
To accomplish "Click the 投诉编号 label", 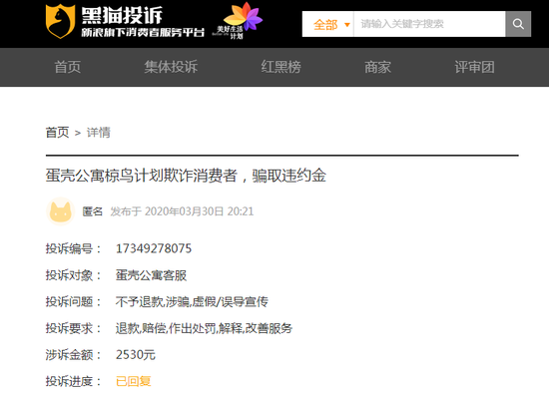I will (x=74, y=248).
